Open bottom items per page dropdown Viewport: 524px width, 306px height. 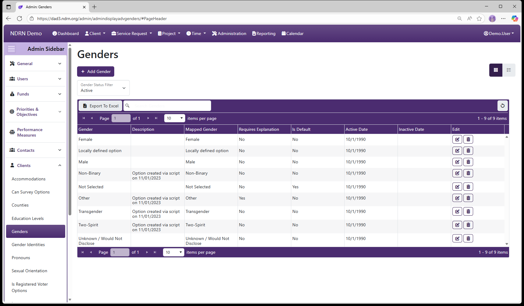[174, 252]
